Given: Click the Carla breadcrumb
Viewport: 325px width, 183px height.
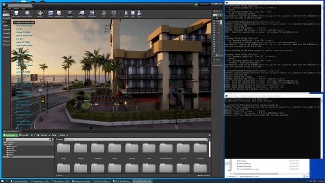Looking at the screenshot, I should click(54, 135).
